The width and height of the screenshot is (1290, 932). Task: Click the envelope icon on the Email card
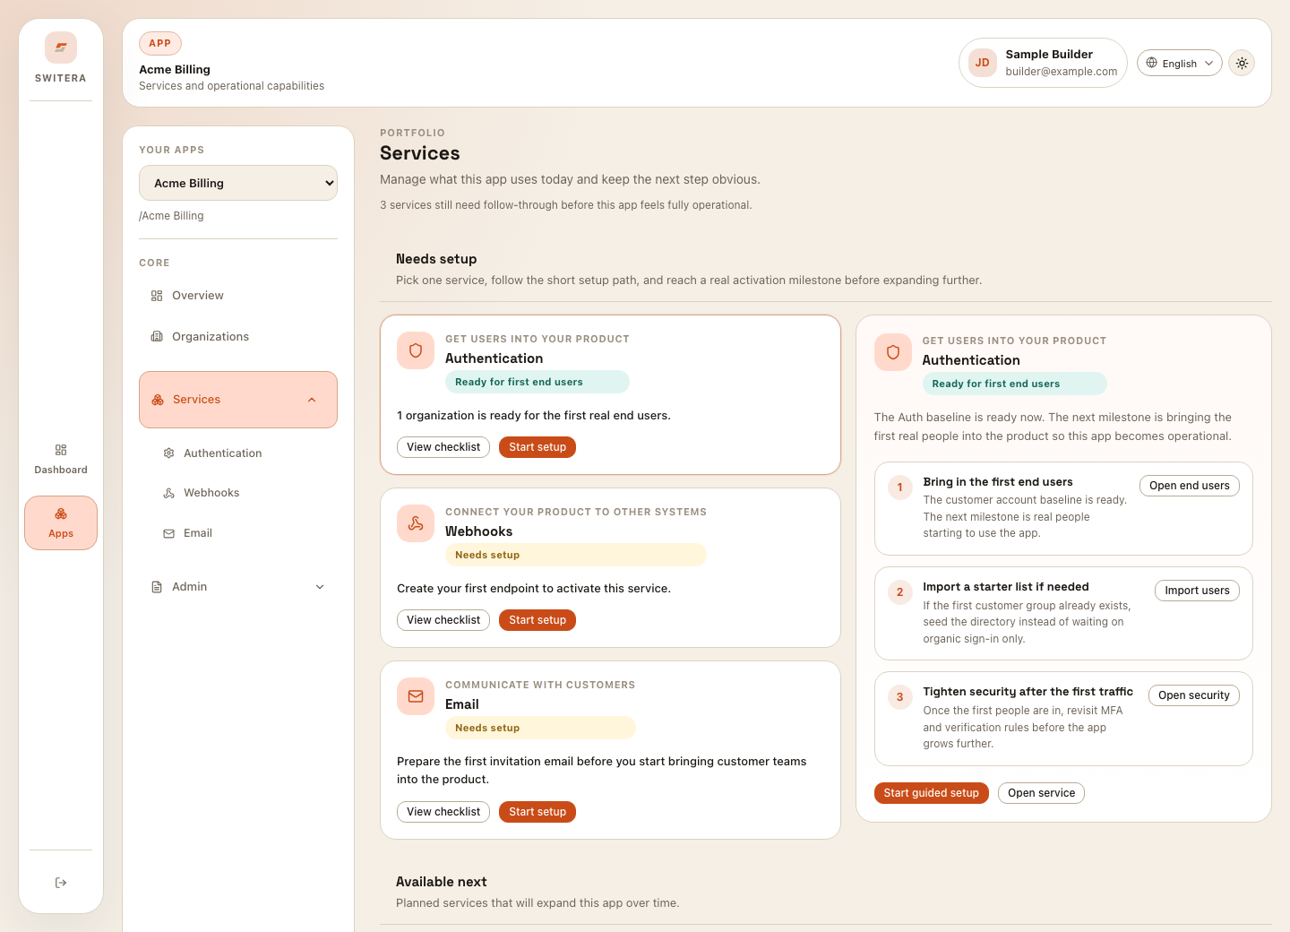click(416, 696)
